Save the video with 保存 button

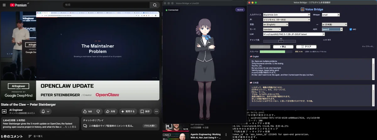(x=145, y=111)
